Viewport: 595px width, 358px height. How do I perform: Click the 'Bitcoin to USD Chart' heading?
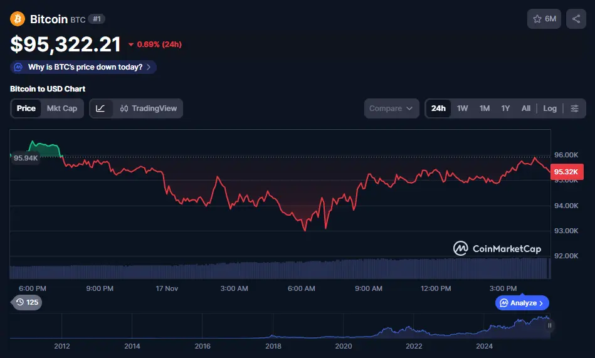coord(48,89)
